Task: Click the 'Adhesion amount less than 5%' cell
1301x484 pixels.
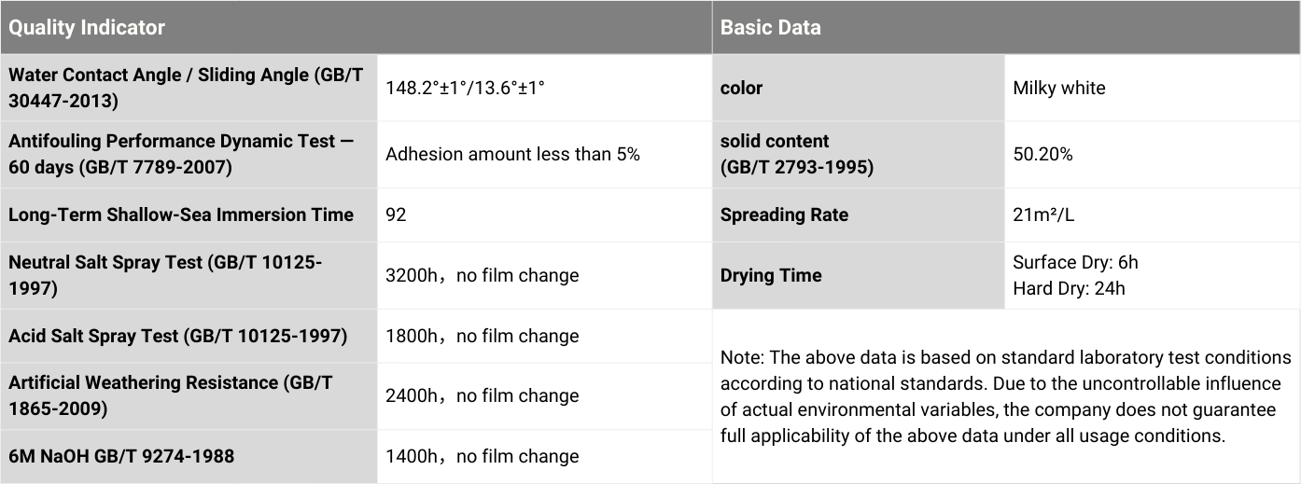Action: click(x=512, y=155)
